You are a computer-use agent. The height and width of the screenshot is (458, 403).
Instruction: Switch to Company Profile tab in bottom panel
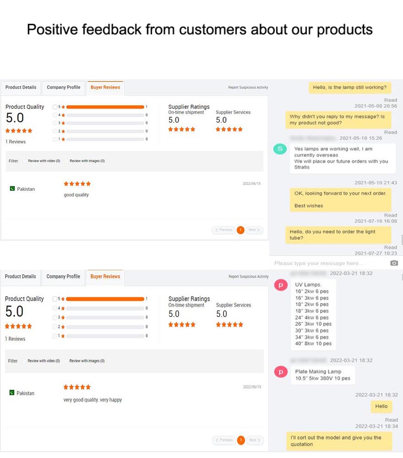pyautogui.click(x=63, y=276)
